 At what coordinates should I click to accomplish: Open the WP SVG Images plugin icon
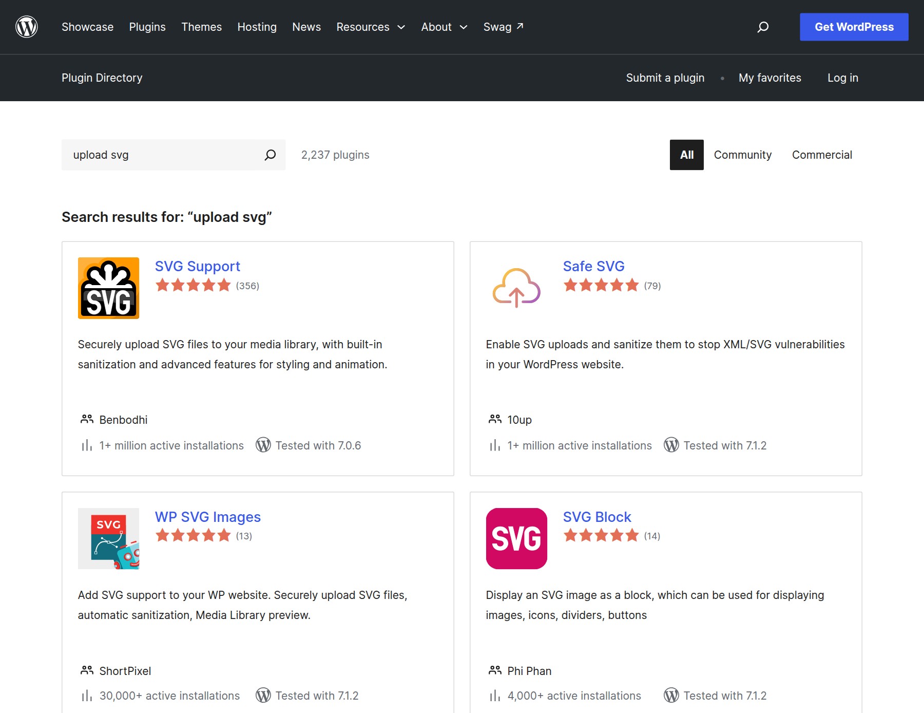tap(108, 538)
